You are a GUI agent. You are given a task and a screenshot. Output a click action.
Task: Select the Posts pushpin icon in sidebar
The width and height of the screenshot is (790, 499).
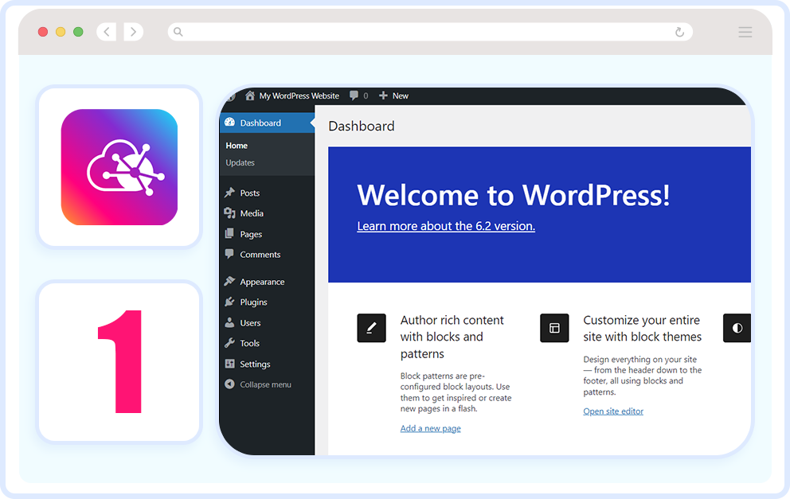229,193
